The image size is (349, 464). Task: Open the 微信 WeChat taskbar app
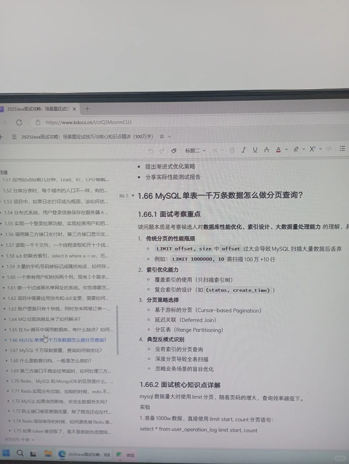(125, 455)
